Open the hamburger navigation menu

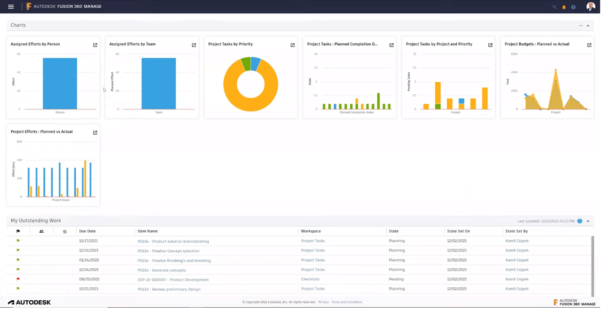11,6
